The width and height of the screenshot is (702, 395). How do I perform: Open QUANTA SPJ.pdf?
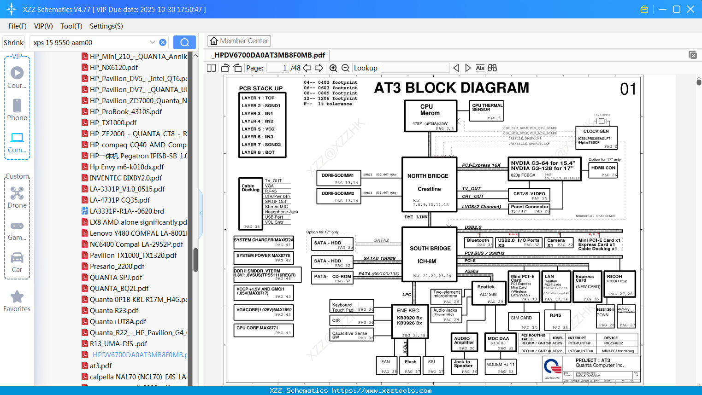[112, 277]
